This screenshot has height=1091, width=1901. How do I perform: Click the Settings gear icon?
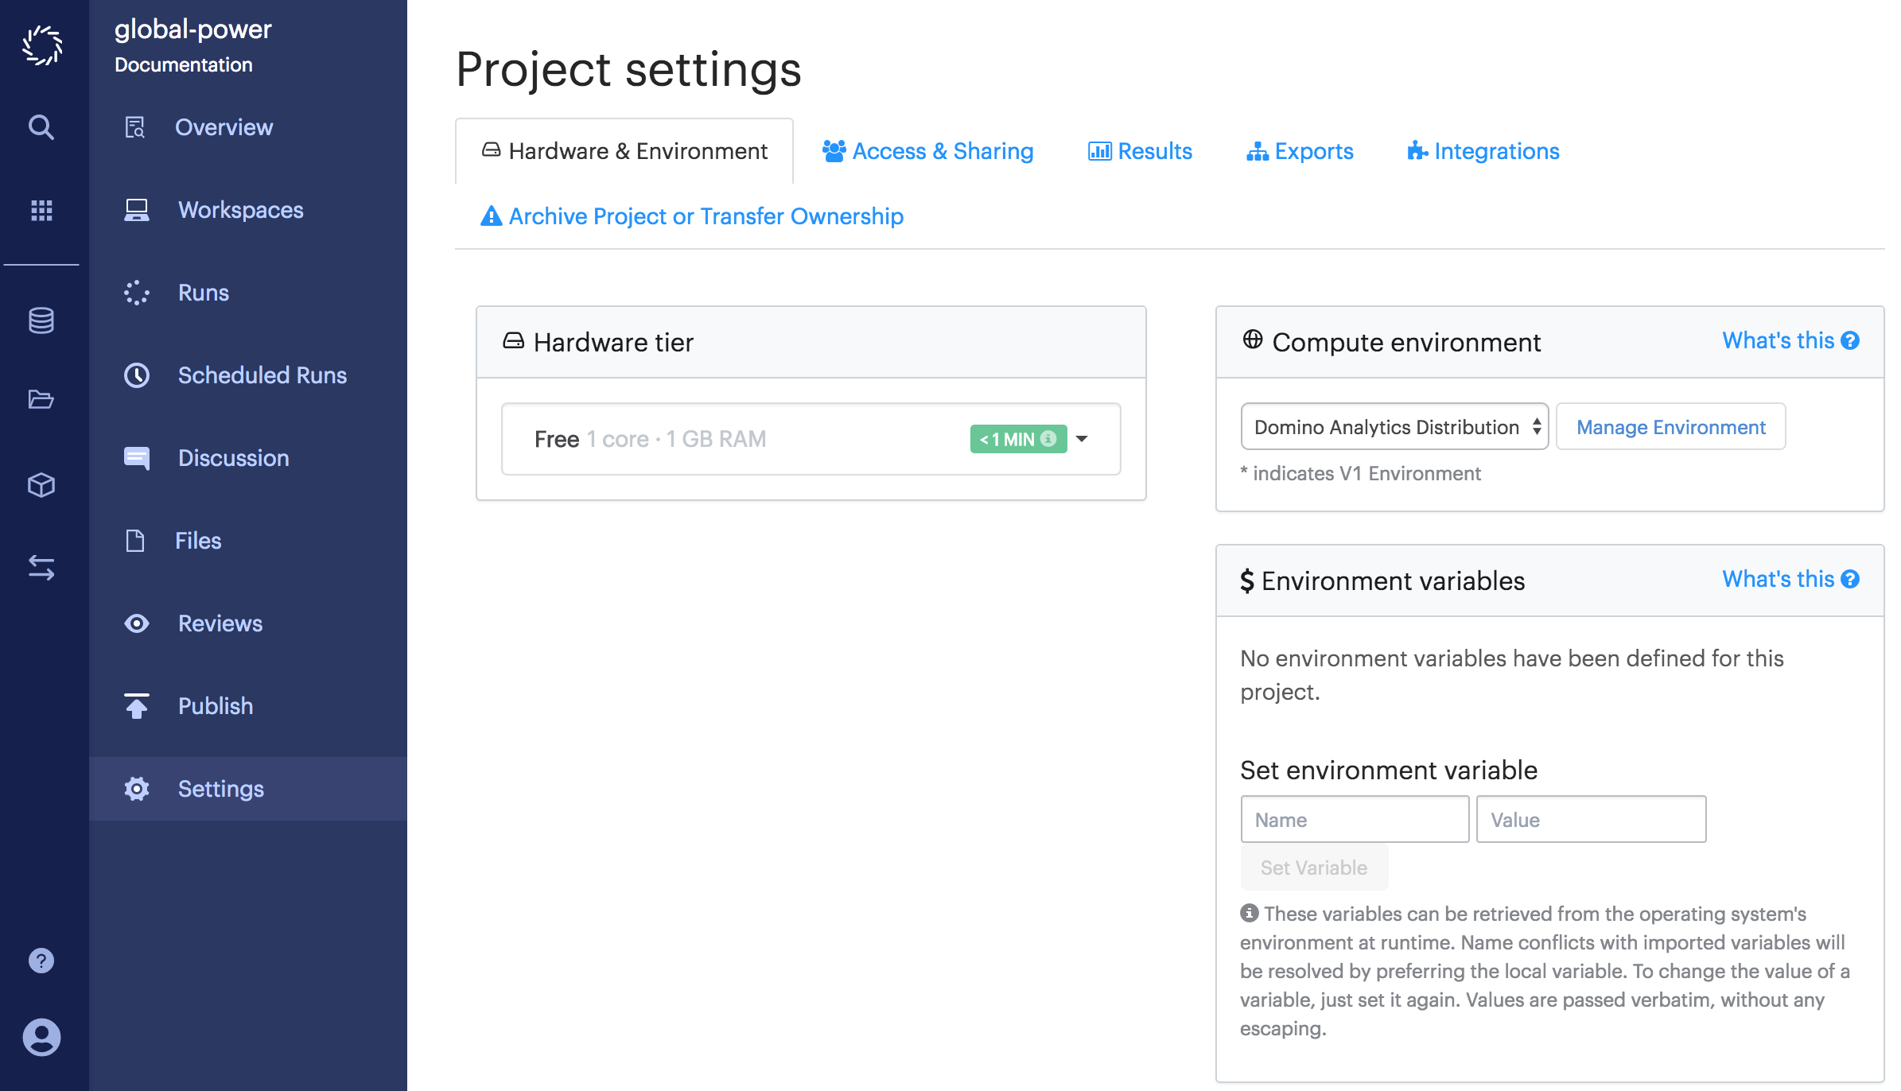click(x=137, y=789)
